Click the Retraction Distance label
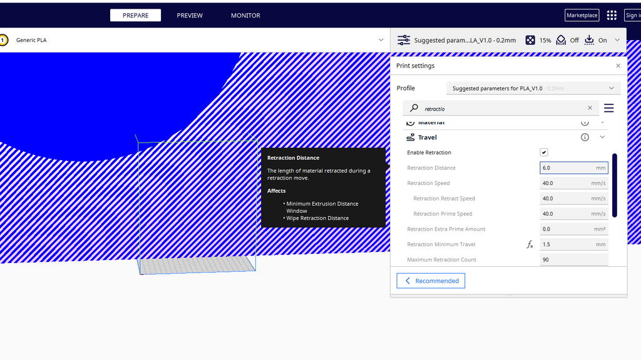The width and height of the screenshot is (641, 360). point(431,167)
